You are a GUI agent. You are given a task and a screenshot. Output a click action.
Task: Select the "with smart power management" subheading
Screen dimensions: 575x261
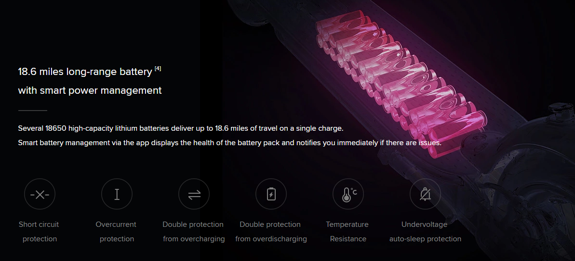click(x=90, y=90)
